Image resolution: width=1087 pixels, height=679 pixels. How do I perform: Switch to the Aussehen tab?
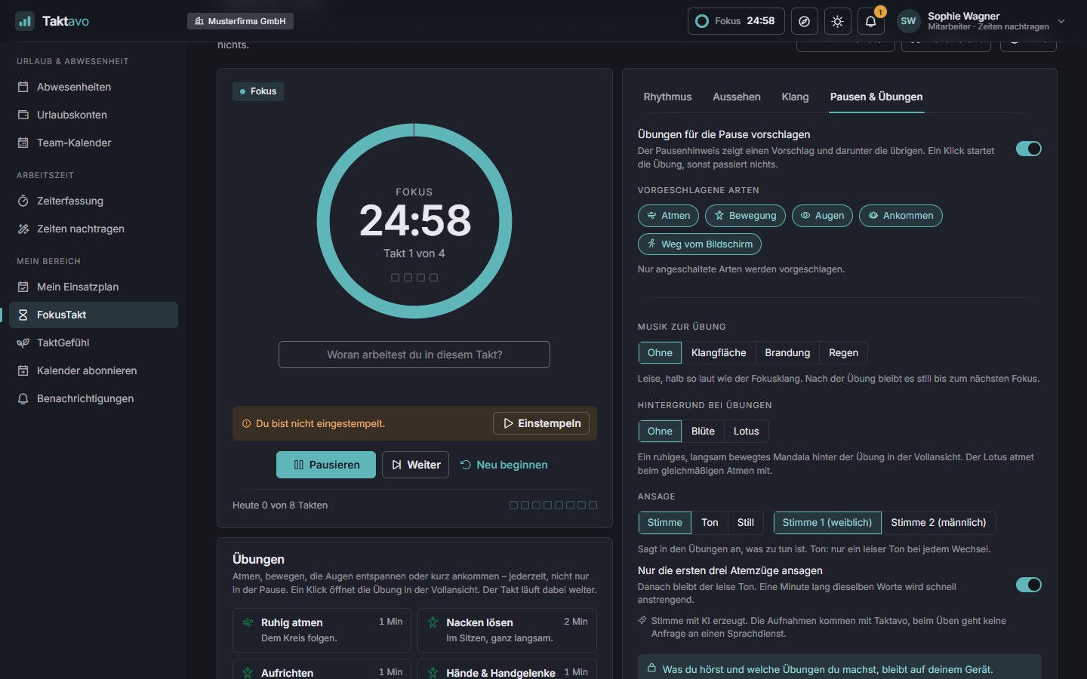click(737, 97)
